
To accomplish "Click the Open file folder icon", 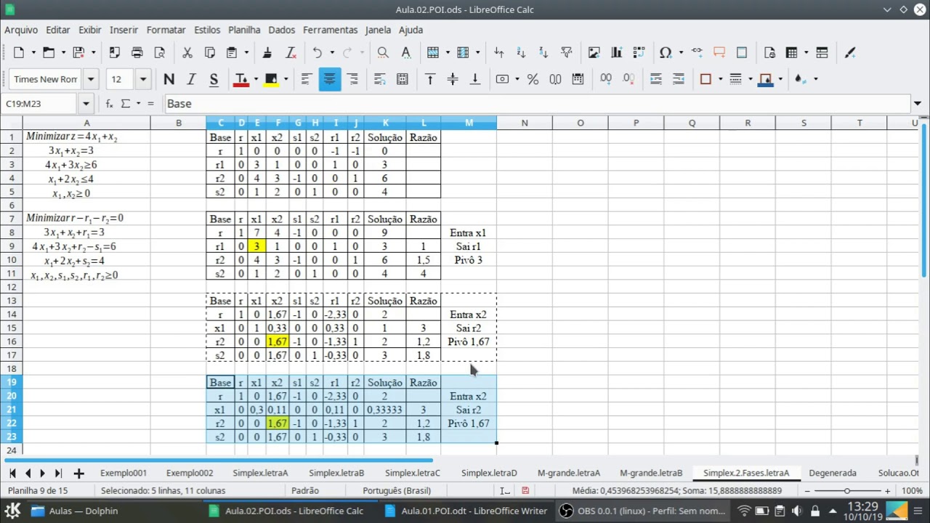I will (x=49, y=52).
